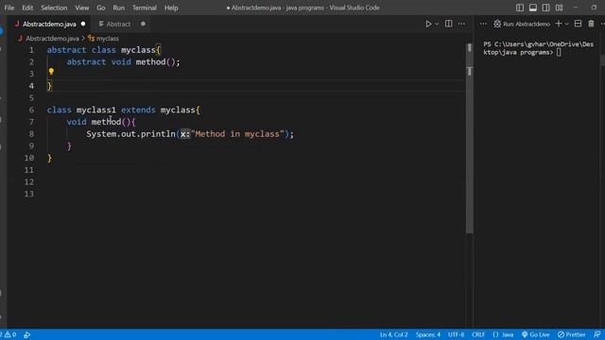Restore down the VS Code window
The width and height of the screenshot is (605, 340).
click(x=594, y=8)
